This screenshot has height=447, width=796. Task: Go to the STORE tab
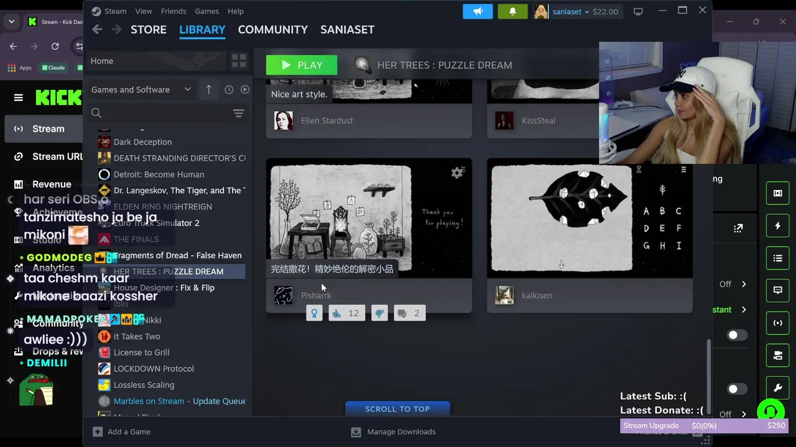[149, 29]
